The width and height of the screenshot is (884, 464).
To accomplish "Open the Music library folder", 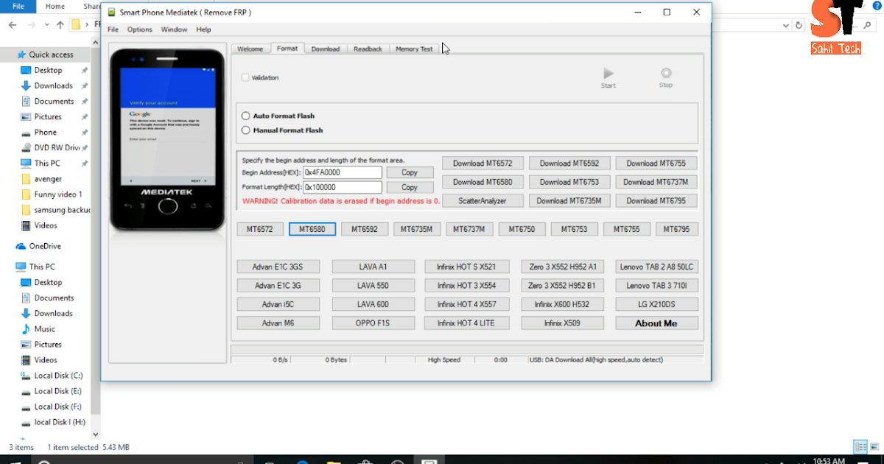I will [x=44, y=328].
